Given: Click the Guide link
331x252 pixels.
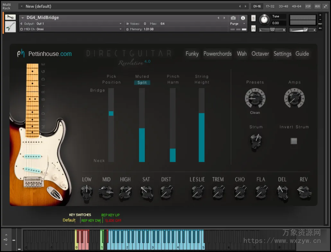Looking at the screenshot, I should coord(302,54).
